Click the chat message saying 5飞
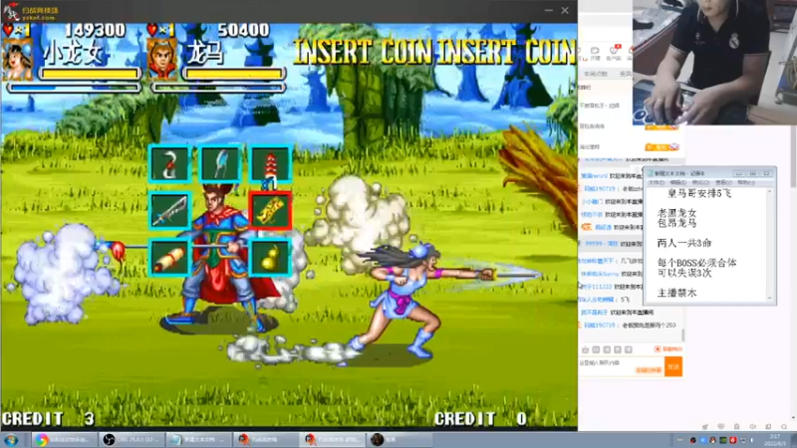 click(607, 300)
